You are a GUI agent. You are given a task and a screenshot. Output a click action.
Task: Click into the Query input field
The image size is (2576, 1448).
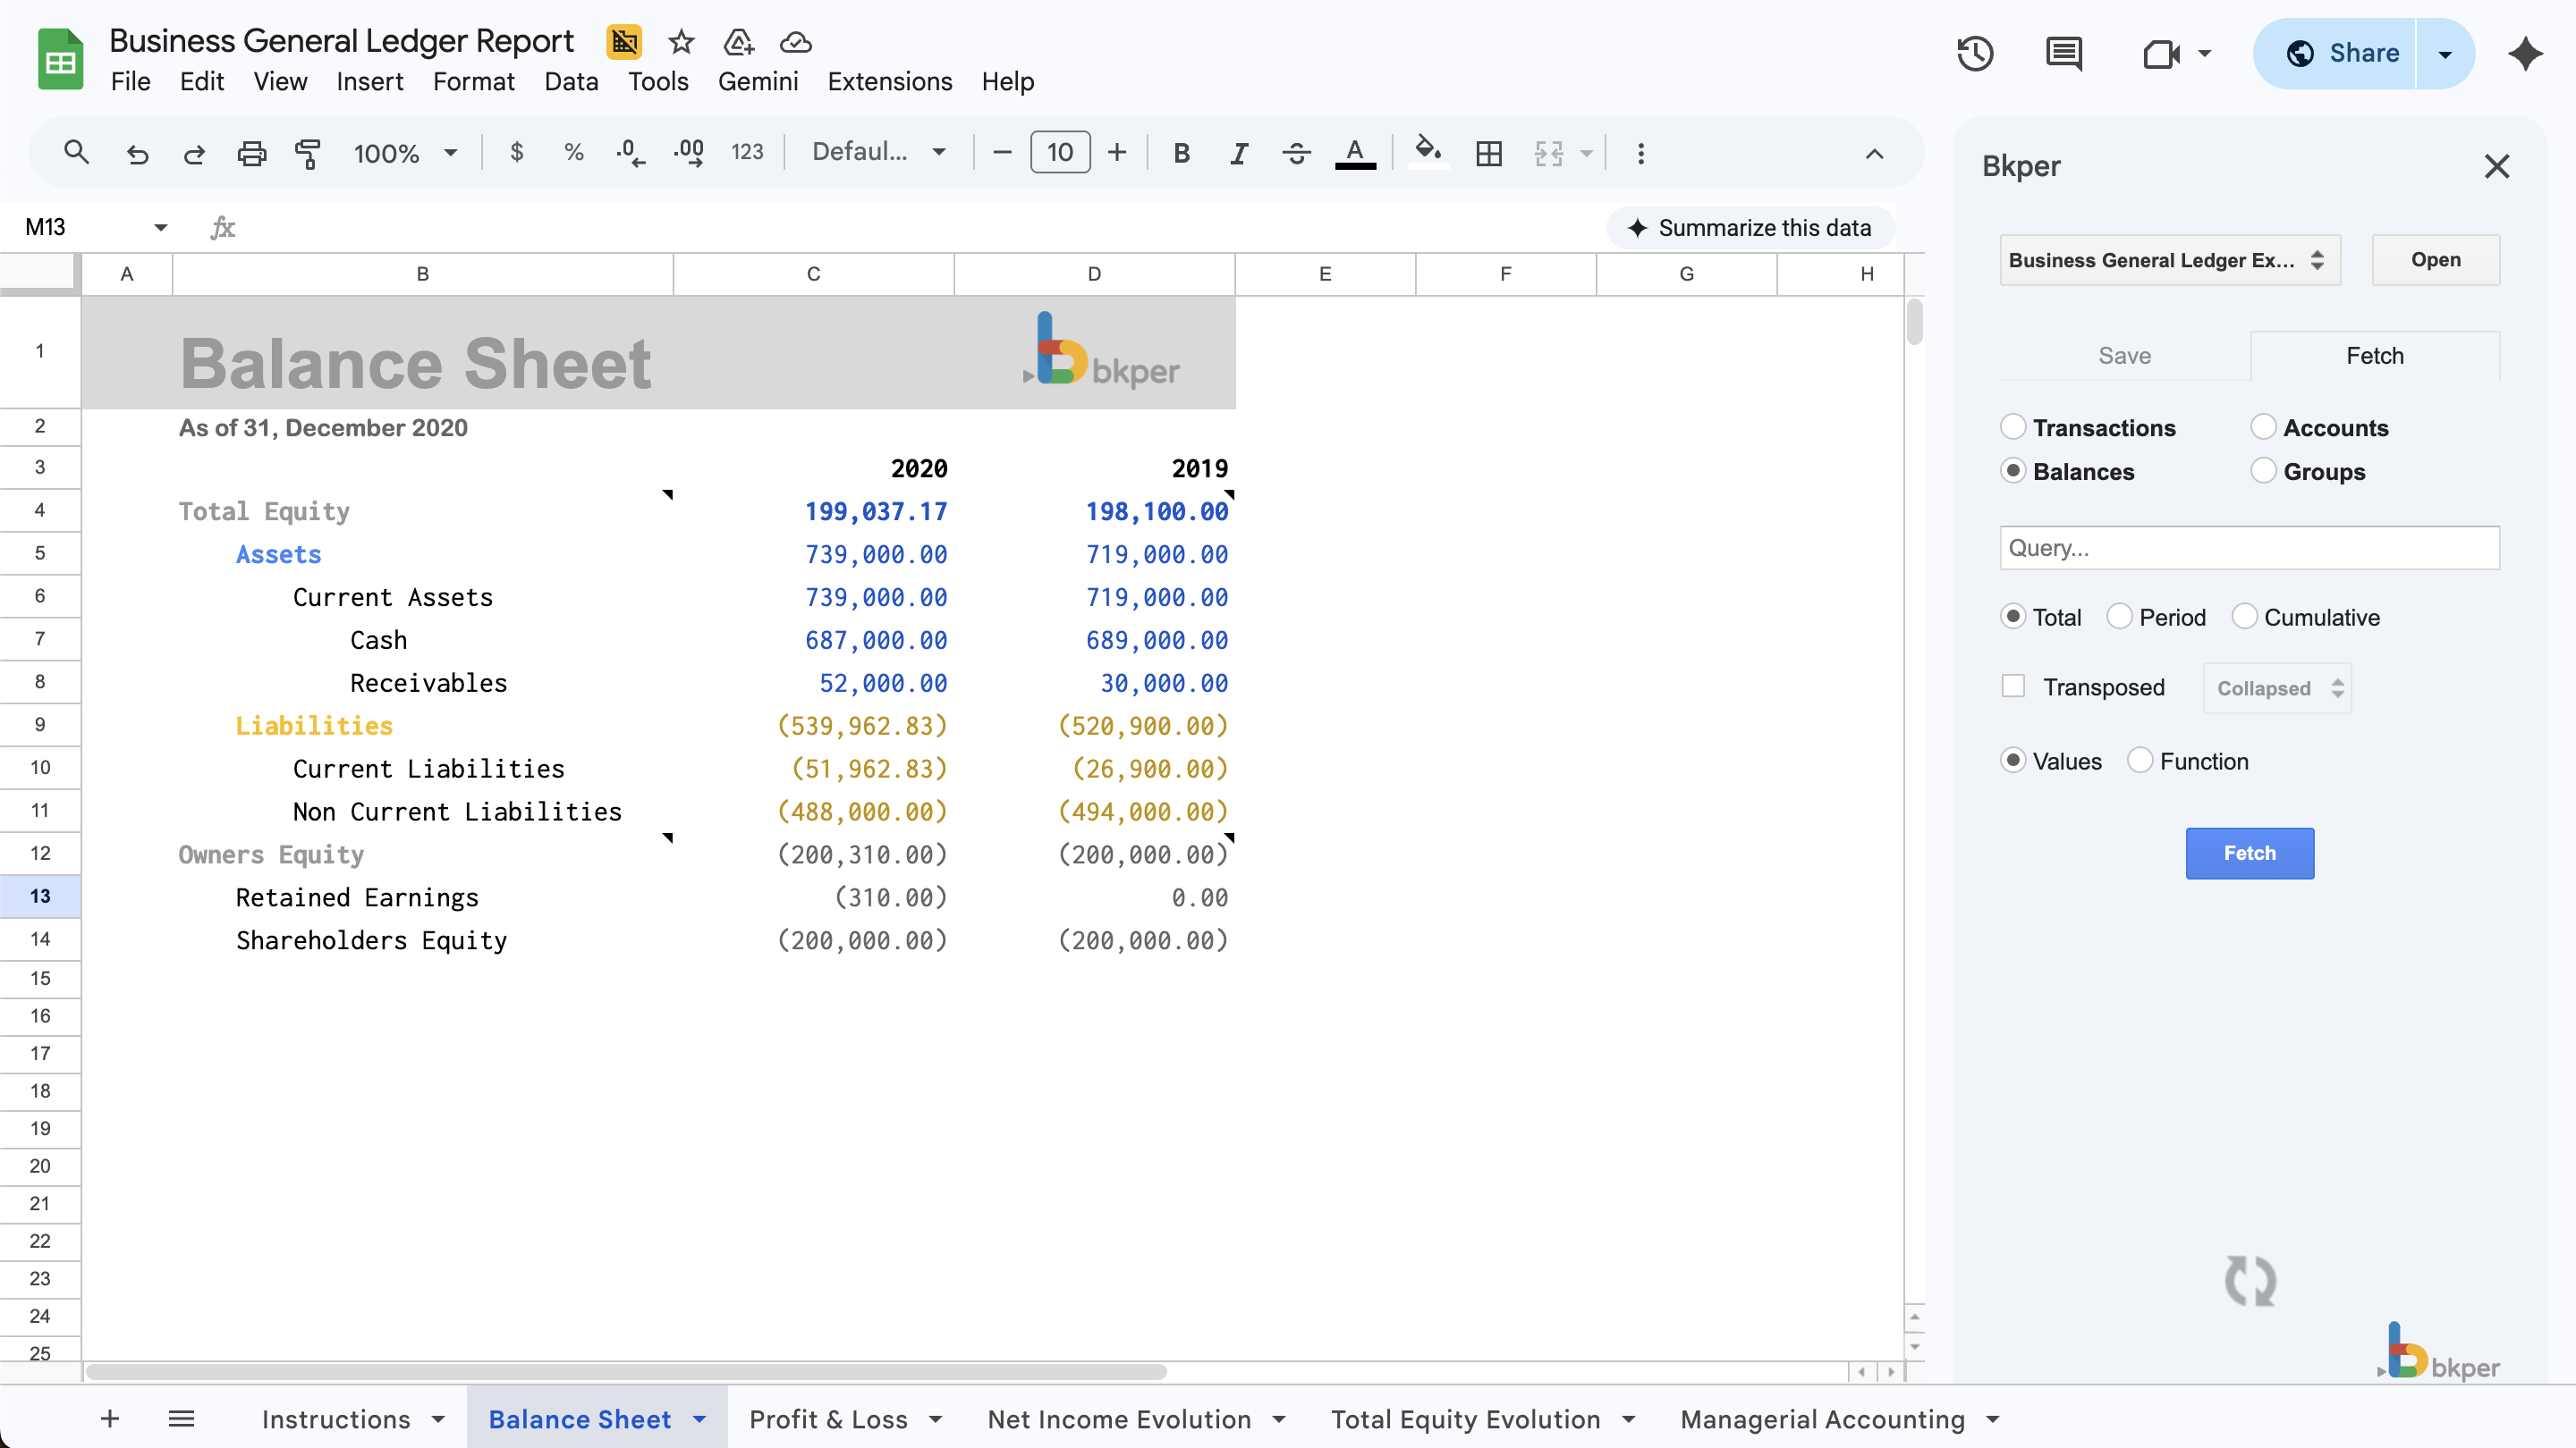pyautogui.click(x=2249, y=548)
